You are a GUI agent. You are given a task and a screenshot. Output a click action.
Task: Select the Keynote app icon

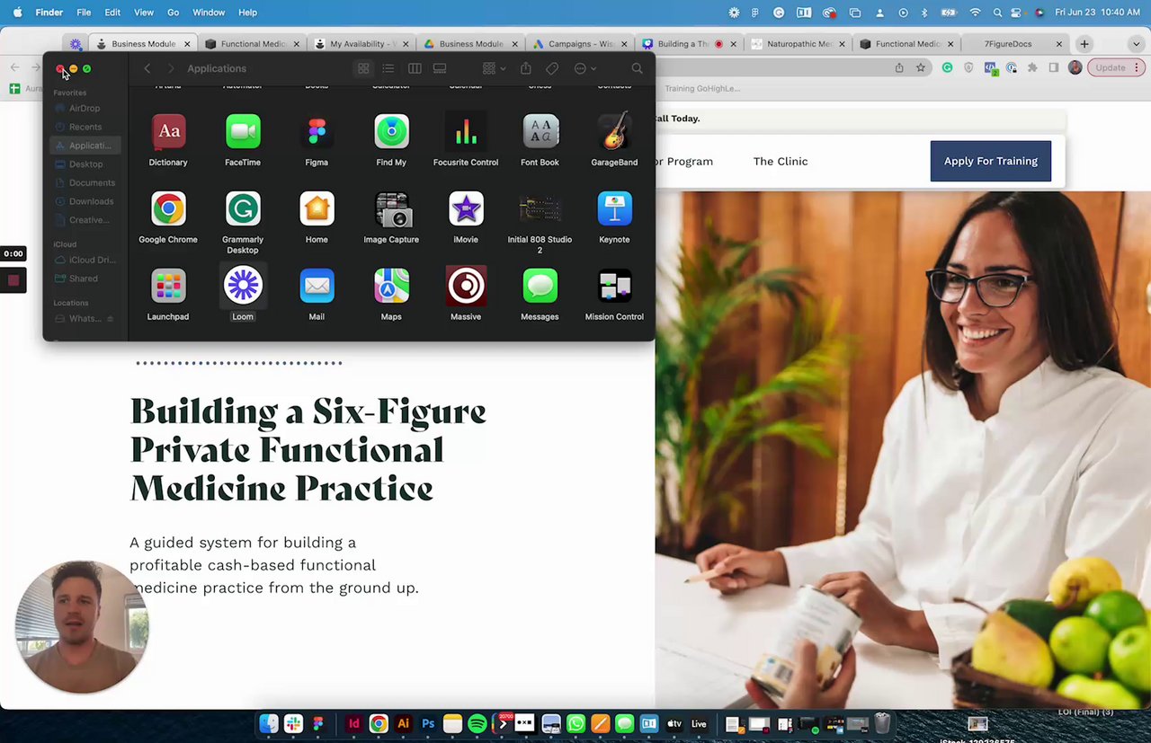click(x=615, y=209)
